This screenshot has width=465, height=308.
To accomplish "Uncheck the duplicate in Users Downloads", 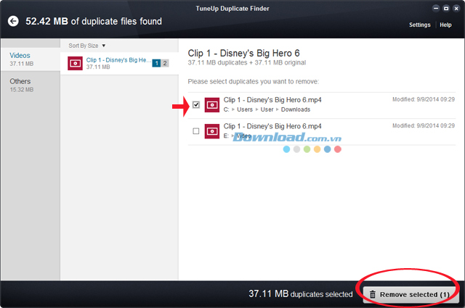I will click(196, 104).
